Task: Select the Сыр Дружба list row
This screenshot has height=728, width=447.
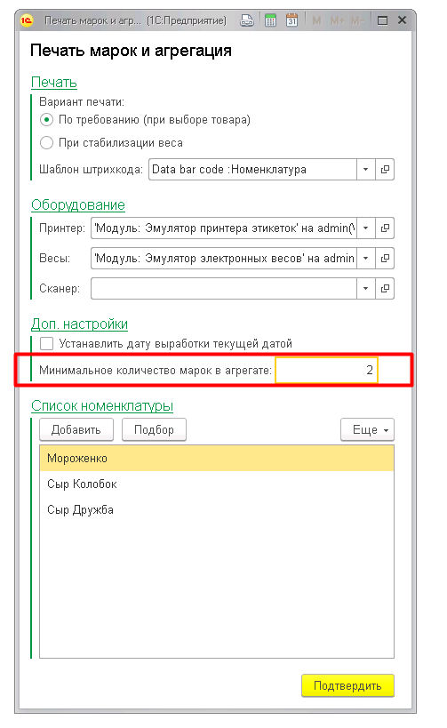Action: pos(217,509)
